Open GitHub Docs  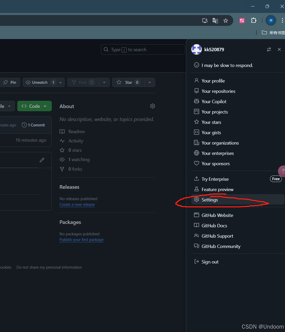[x=238, y=225]
